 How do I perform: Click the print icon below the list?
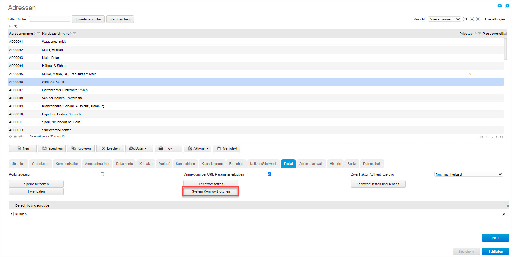tap(15, 136)
